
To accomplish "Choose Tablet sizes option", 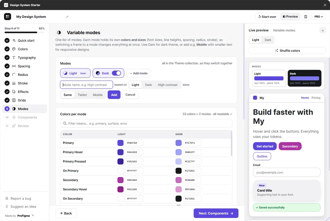I will [82, 95].
